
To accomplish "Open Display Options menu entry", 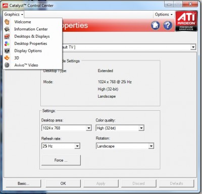I will 28,51.
